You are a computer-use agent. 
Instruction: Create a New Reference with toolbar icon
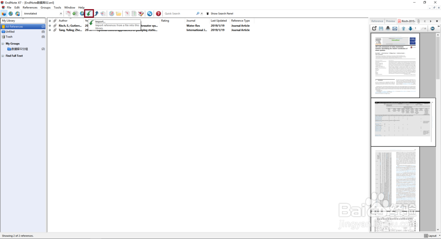75,14
